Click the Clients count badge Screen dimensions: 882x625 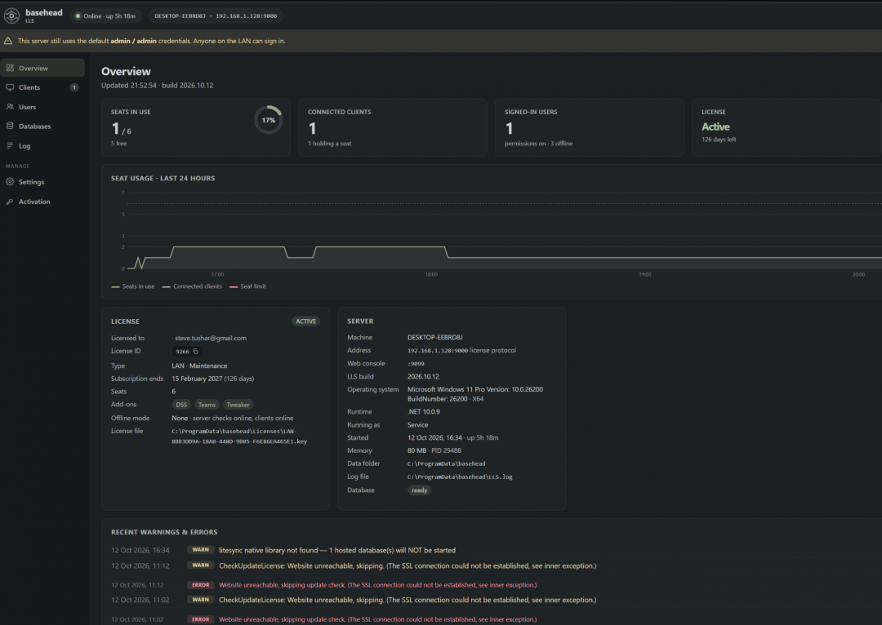click(73, 87)
